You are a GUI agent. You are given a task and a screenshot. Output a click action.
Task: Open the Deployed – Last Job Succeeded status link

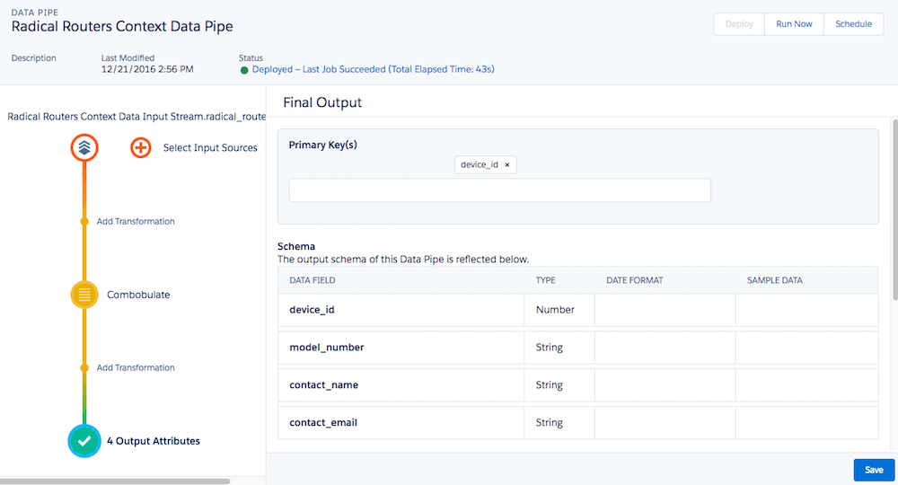pyautogui.click(x=373, y=69)
